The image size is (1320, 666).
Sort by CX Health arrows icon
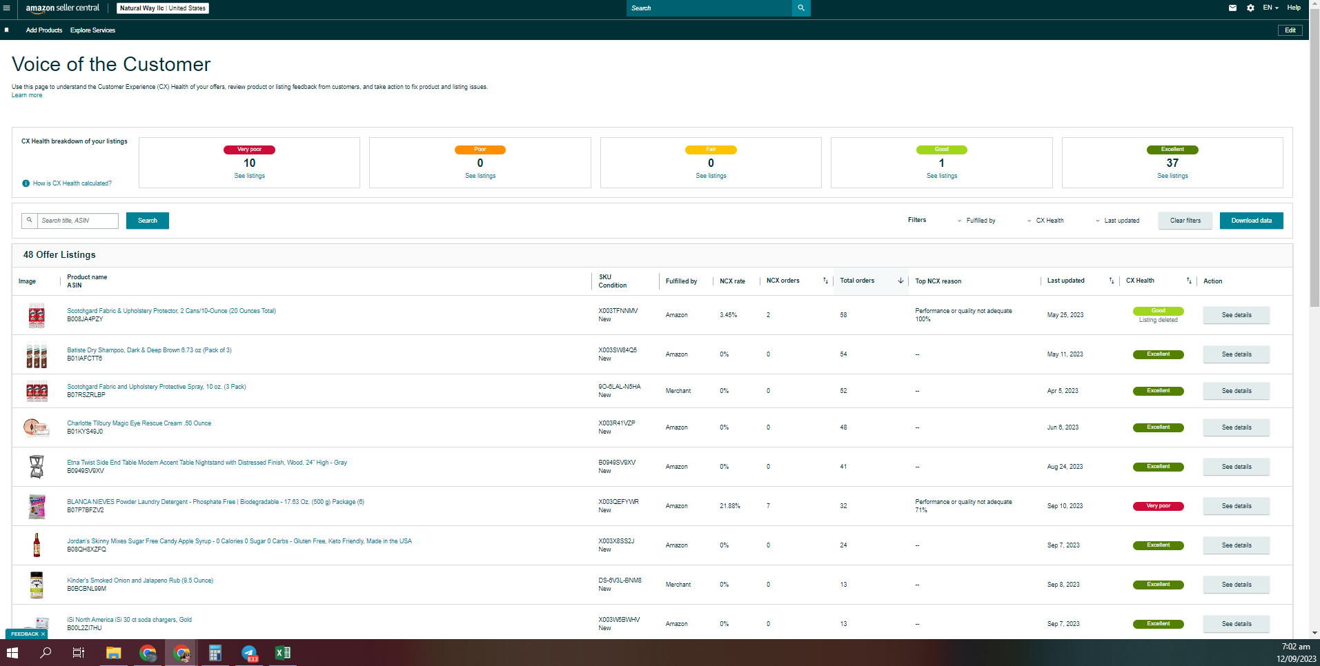1189,281
